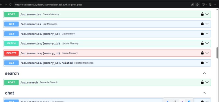Click the PATCH method badge
The height and width of the screenshot is (102, 219).
point(11,43)
